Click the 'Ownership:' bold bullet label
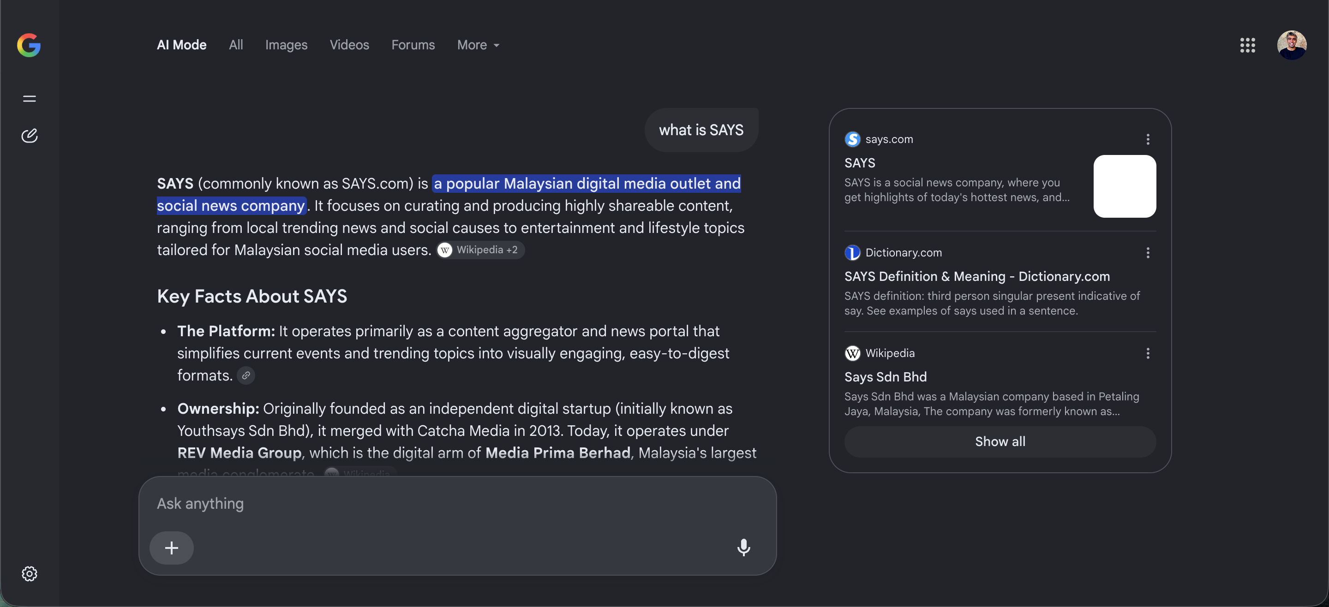This screenshot has height=607, width=1329. (218, 409)
